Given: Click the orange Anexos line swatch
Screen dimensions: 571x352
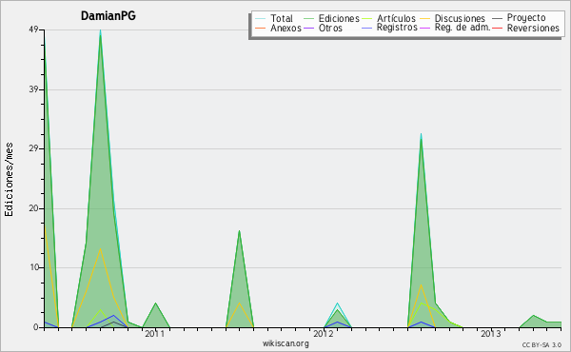Looking at the screenshot, I should (x=260, y=28).
